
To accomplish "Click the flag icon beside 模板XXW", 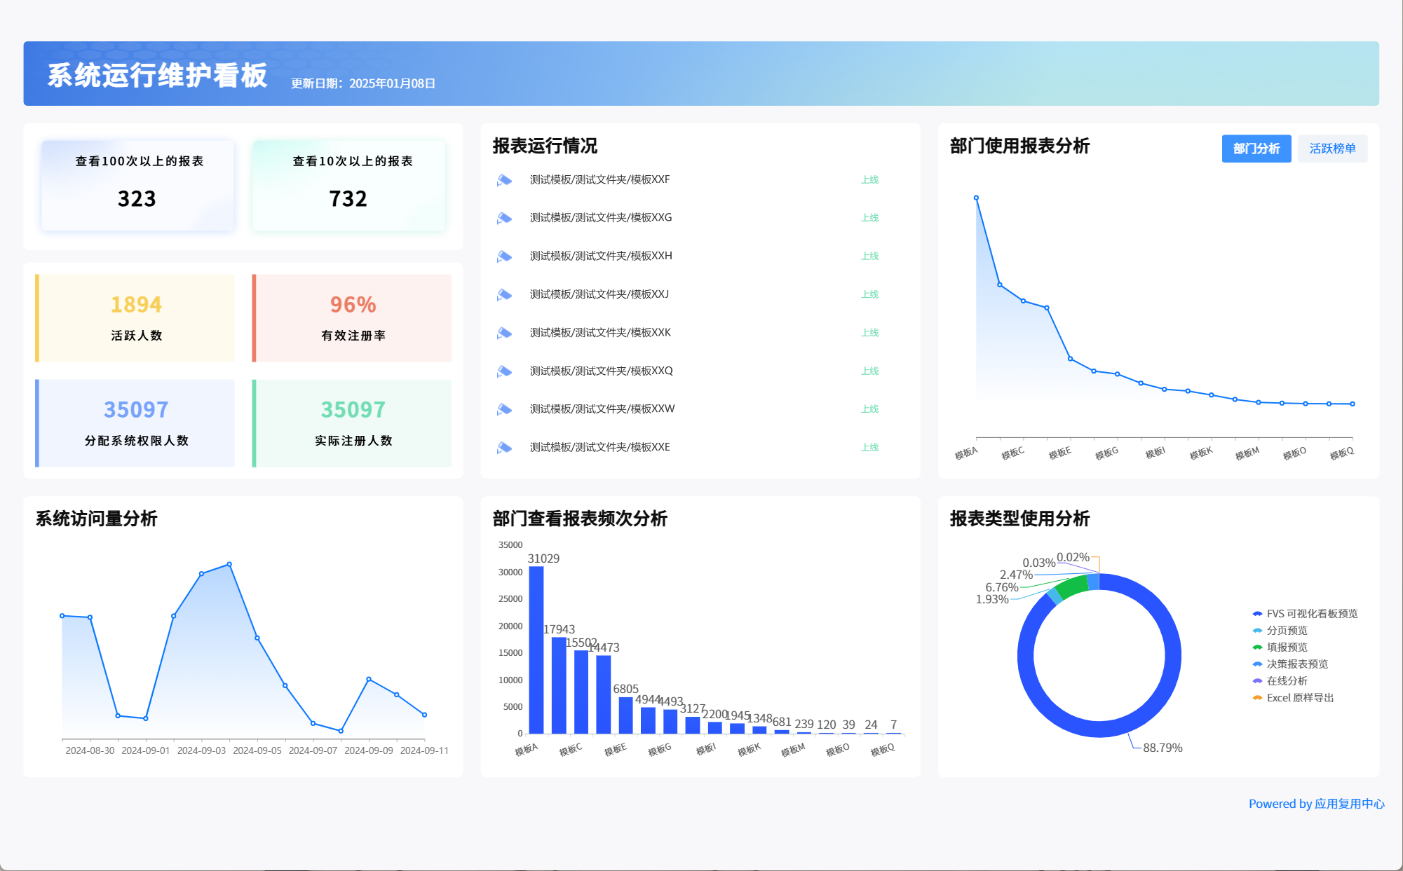I will [504, 409].
